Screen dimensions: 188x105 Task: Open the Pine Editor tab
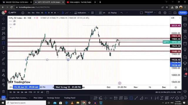38,98
